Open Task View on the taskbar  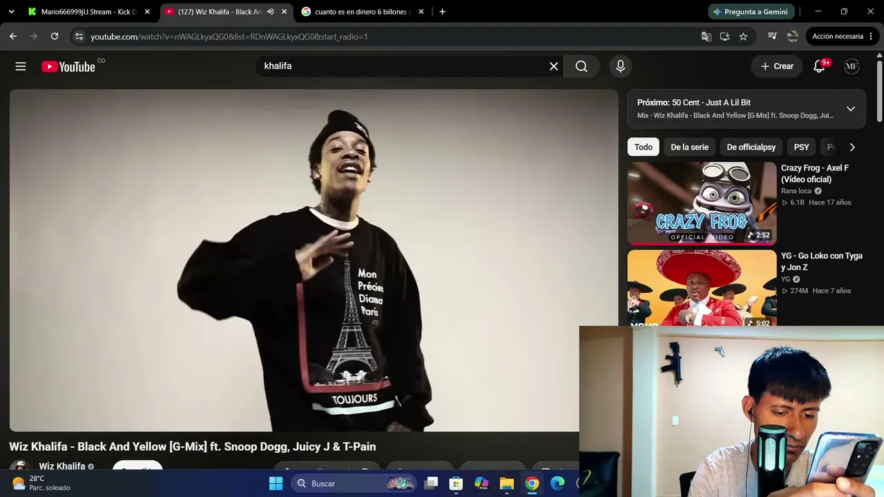point(431,483)
